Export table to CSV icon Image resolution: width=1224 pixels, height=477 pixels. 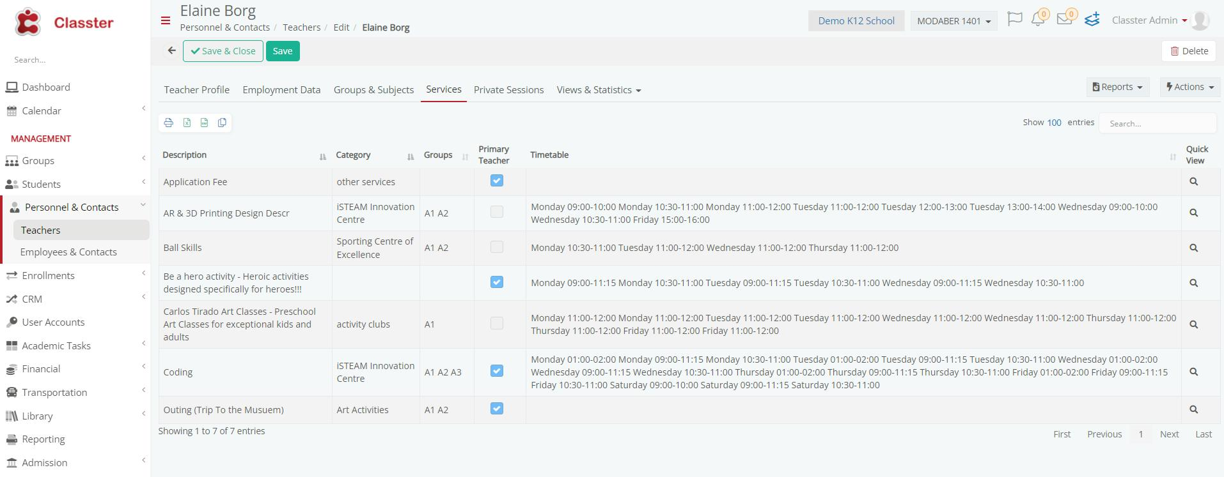204,123
